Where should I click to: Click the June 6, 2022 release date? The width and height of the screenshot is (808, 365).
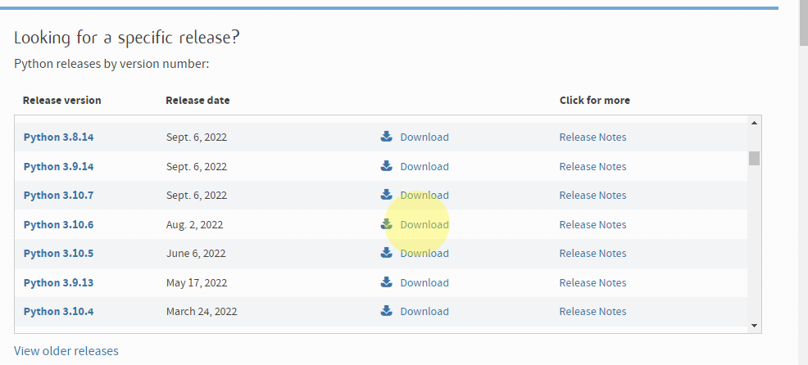196,254
